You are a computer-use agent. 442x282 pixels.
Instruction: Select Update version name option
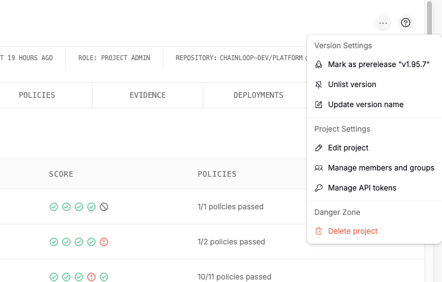pos(374,105)
